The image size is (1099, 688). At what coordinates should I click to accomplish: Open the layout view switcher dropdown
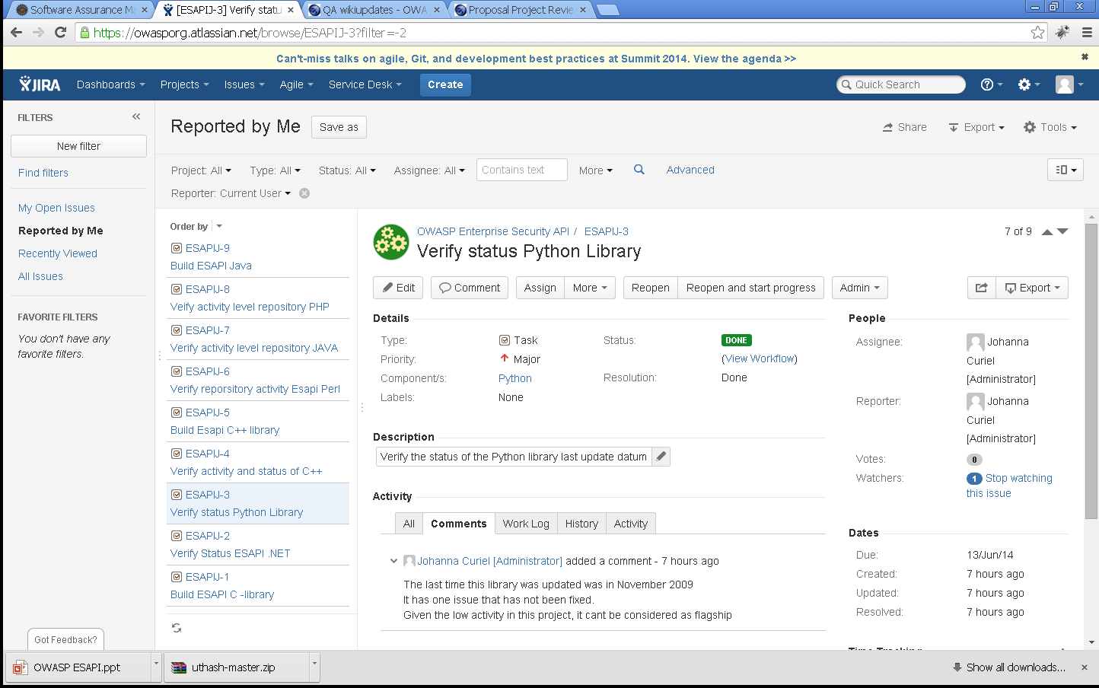pos(1066,170)
